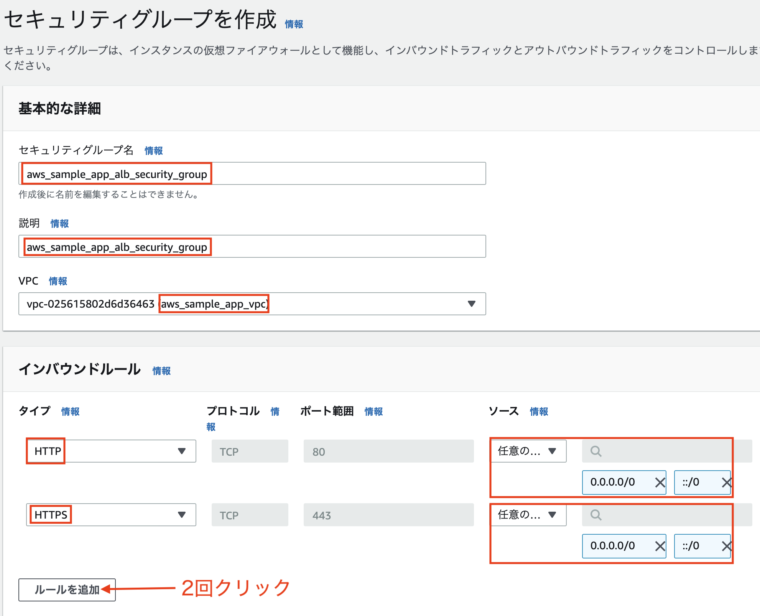Click search icon in HTTP rule source field
This screenshot has width=760, height=616.
coord(595,451)
